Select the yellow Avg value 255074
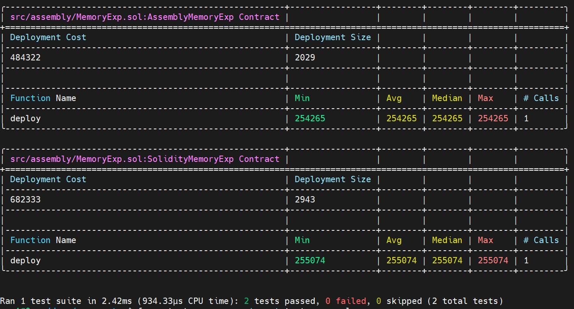Screen dimensions: 574x309 point(402,260)
